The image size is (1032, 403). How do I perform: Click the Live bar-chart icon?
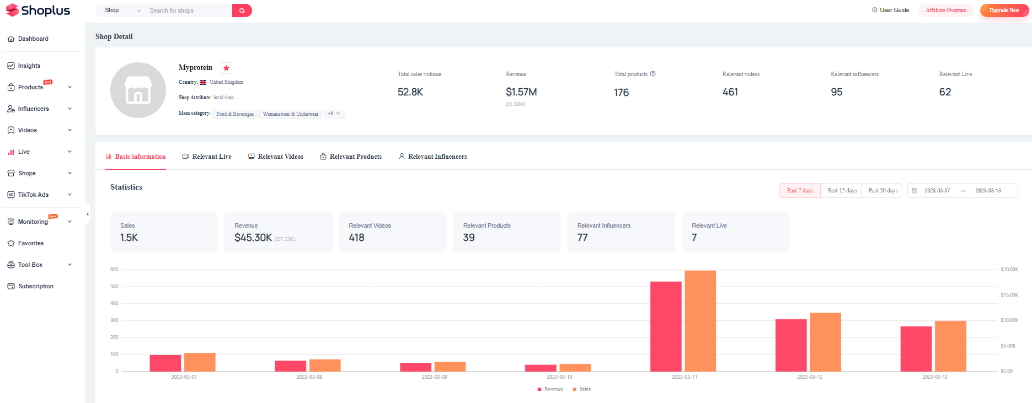click(11, 152)
